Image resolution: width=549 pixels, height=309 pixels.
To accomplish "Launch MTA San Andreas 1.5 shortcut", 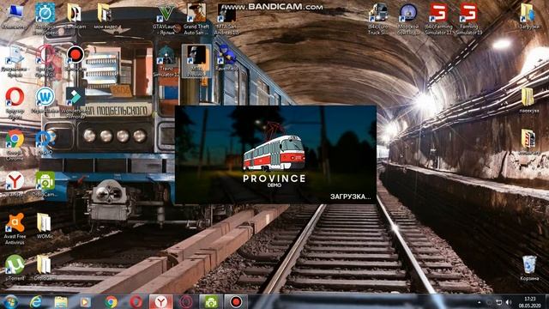I will 226,18.
